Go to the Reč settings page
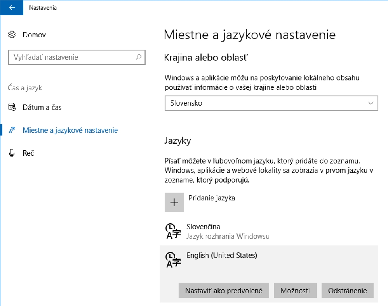The image size is (388, 306). pyautogui.click(x=28, y=153)
